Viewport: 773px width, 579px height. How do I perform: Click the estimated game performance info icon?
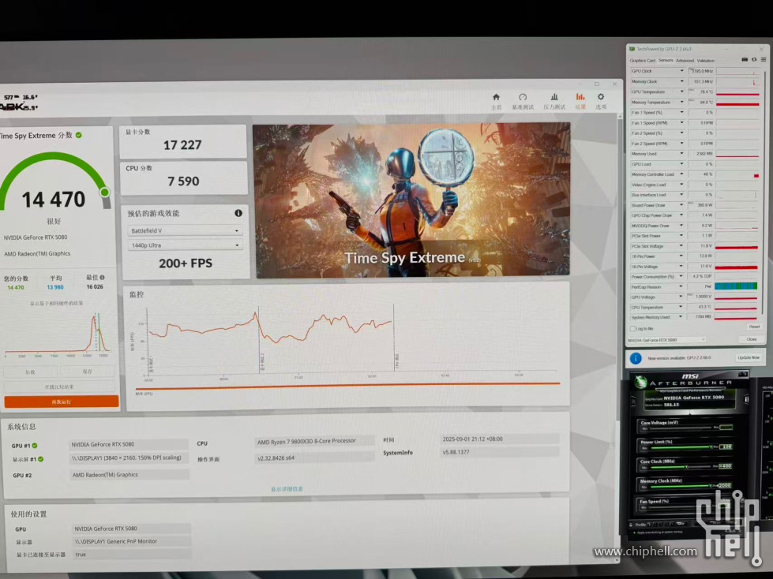click(x=238, y=213)
